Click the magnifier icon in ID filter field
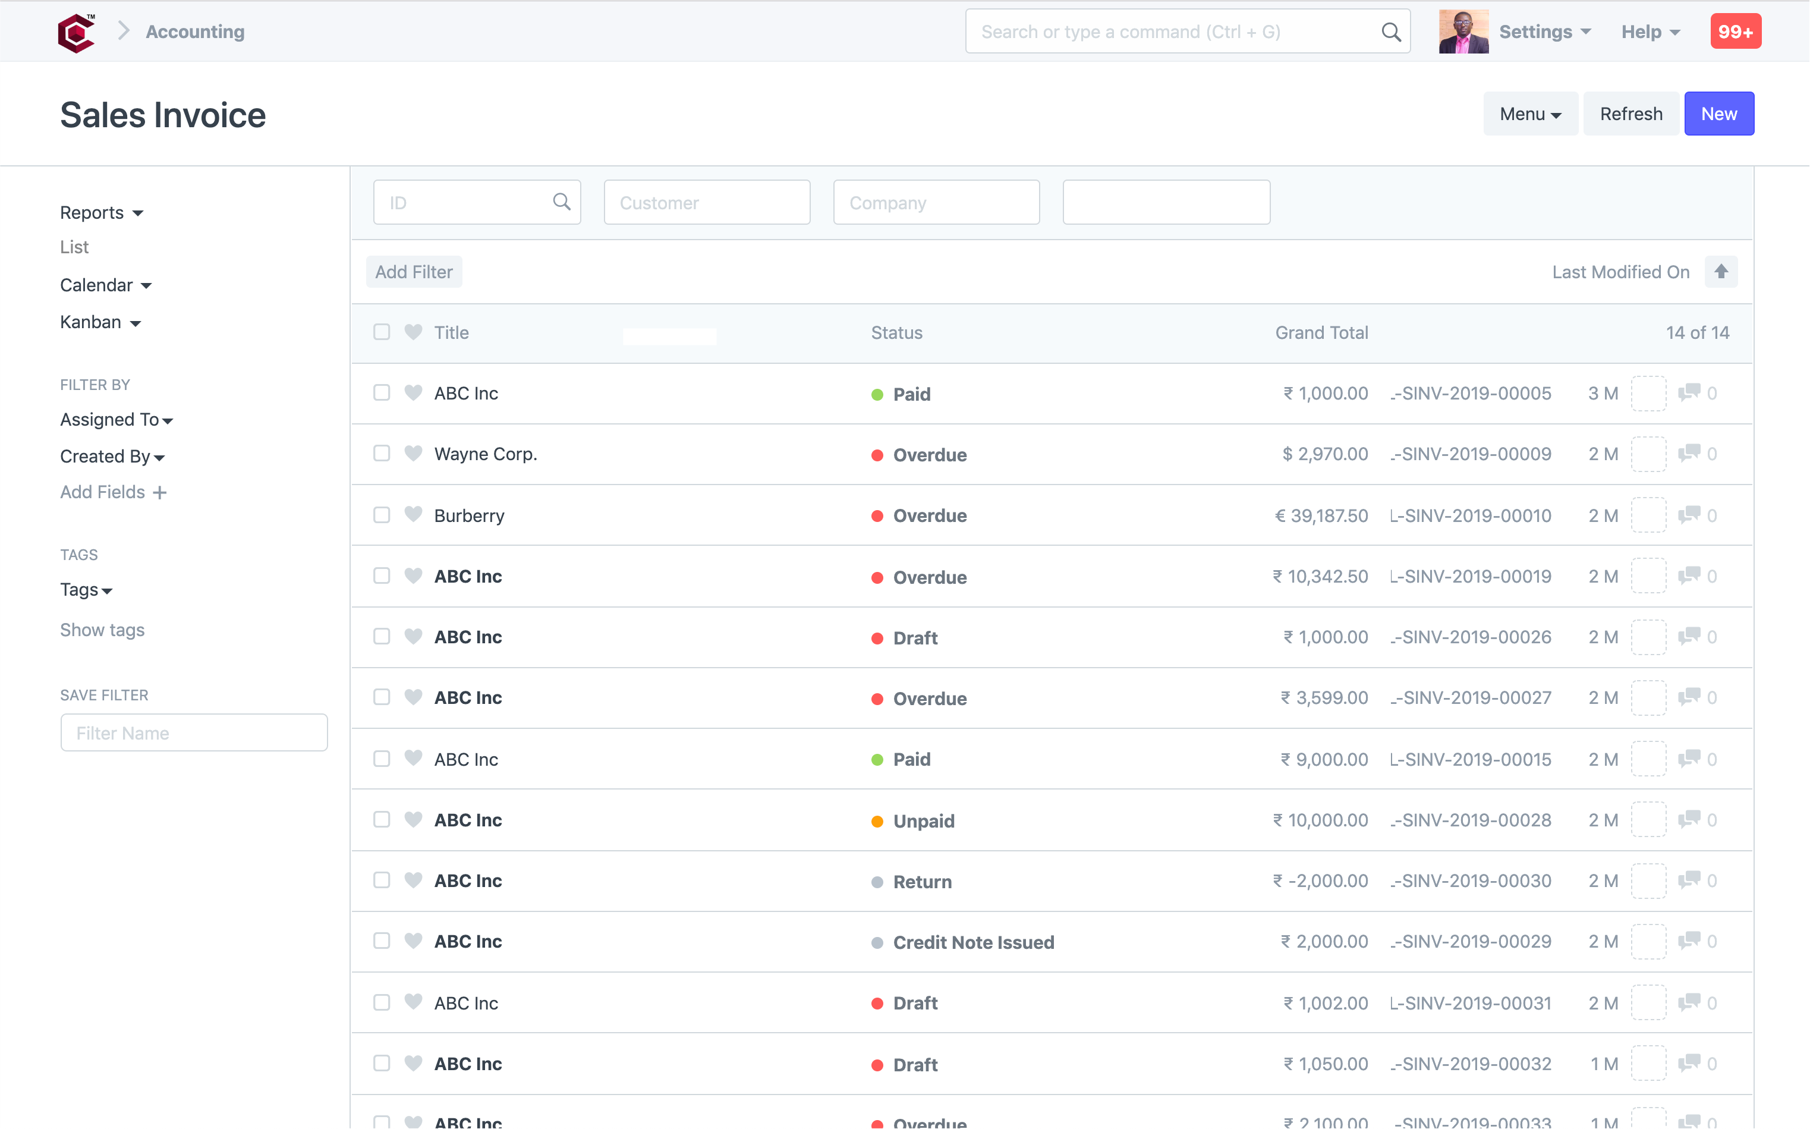Viewport: 1810px width, 1129px height. pyautogui.click(x=561, y=202)
